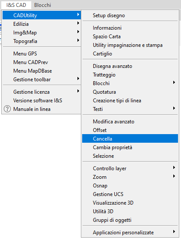Open the Blocchi submenu under CADUtility
The image size is (181, 239).
[x=130, y=83]
